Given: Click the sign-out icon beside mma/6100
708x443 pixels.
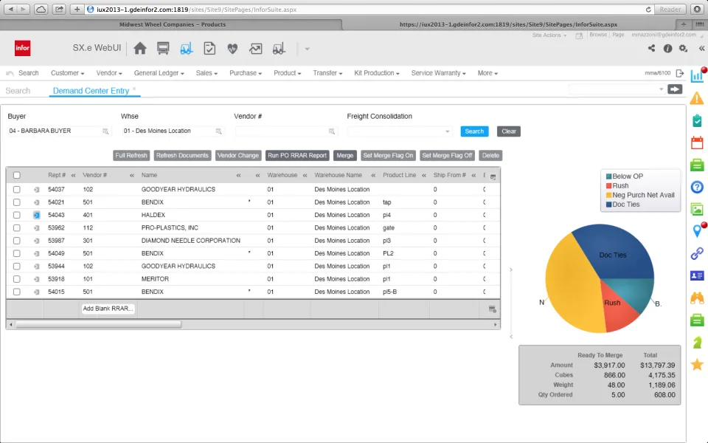Looking at the screenshot, I should (x=679, y=73).
